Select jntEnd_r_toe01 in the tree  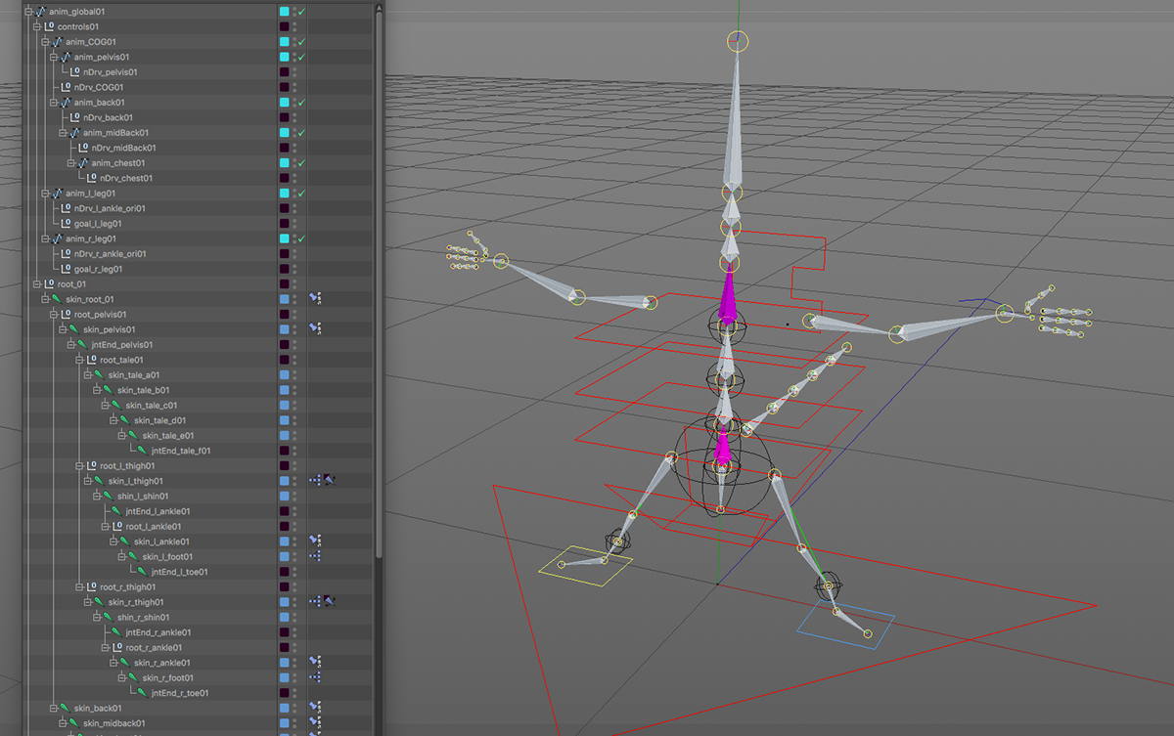pos(180,693)
